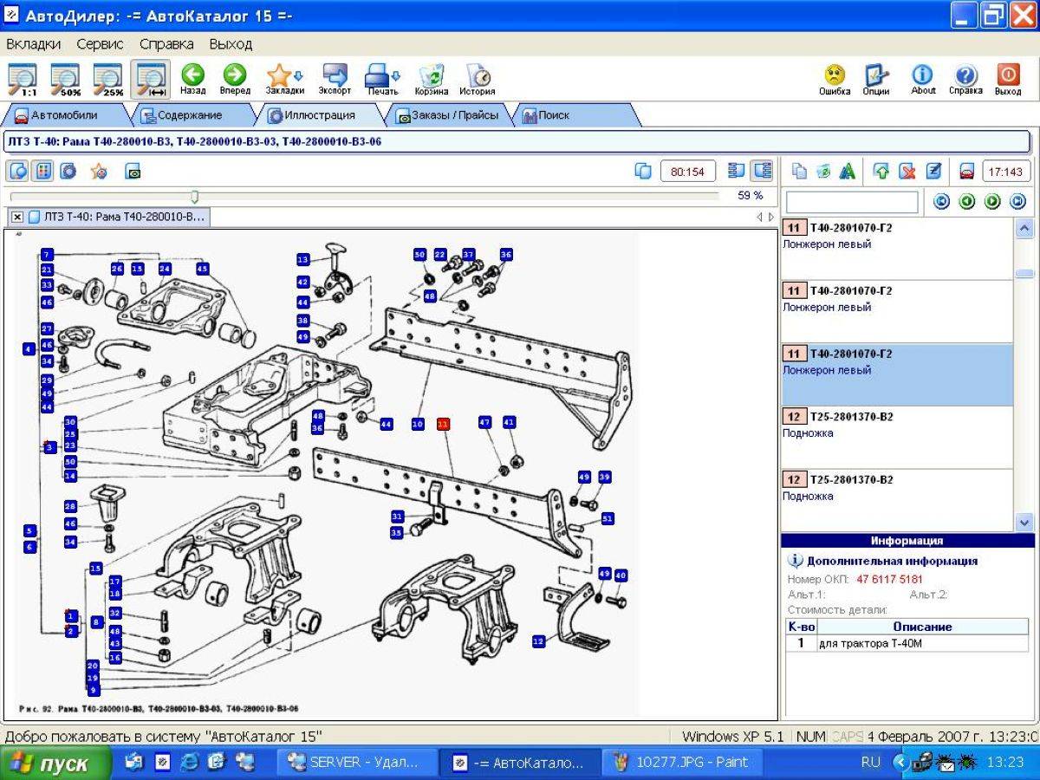The width and height of the screenshot is (1040, 780).
Task: Select first Т25-2801370-В2 Подножка row
Action: pos(896,438)
